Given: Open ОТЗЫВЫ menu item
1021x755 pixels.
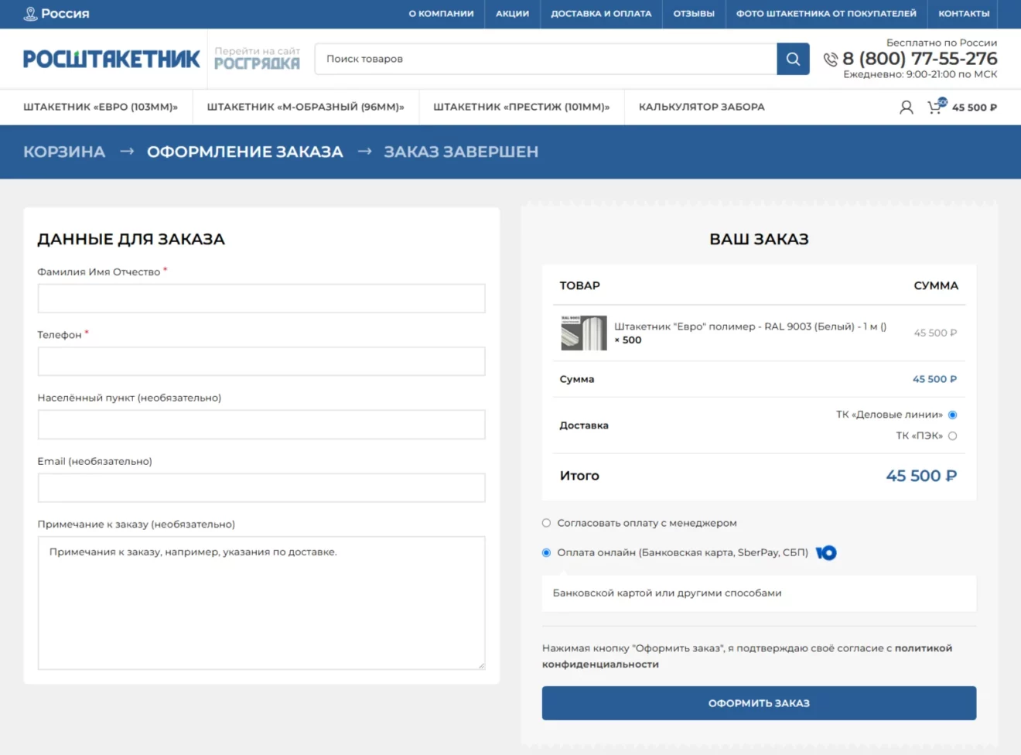Looking at the screenshot, I should [x=694, y=14].
